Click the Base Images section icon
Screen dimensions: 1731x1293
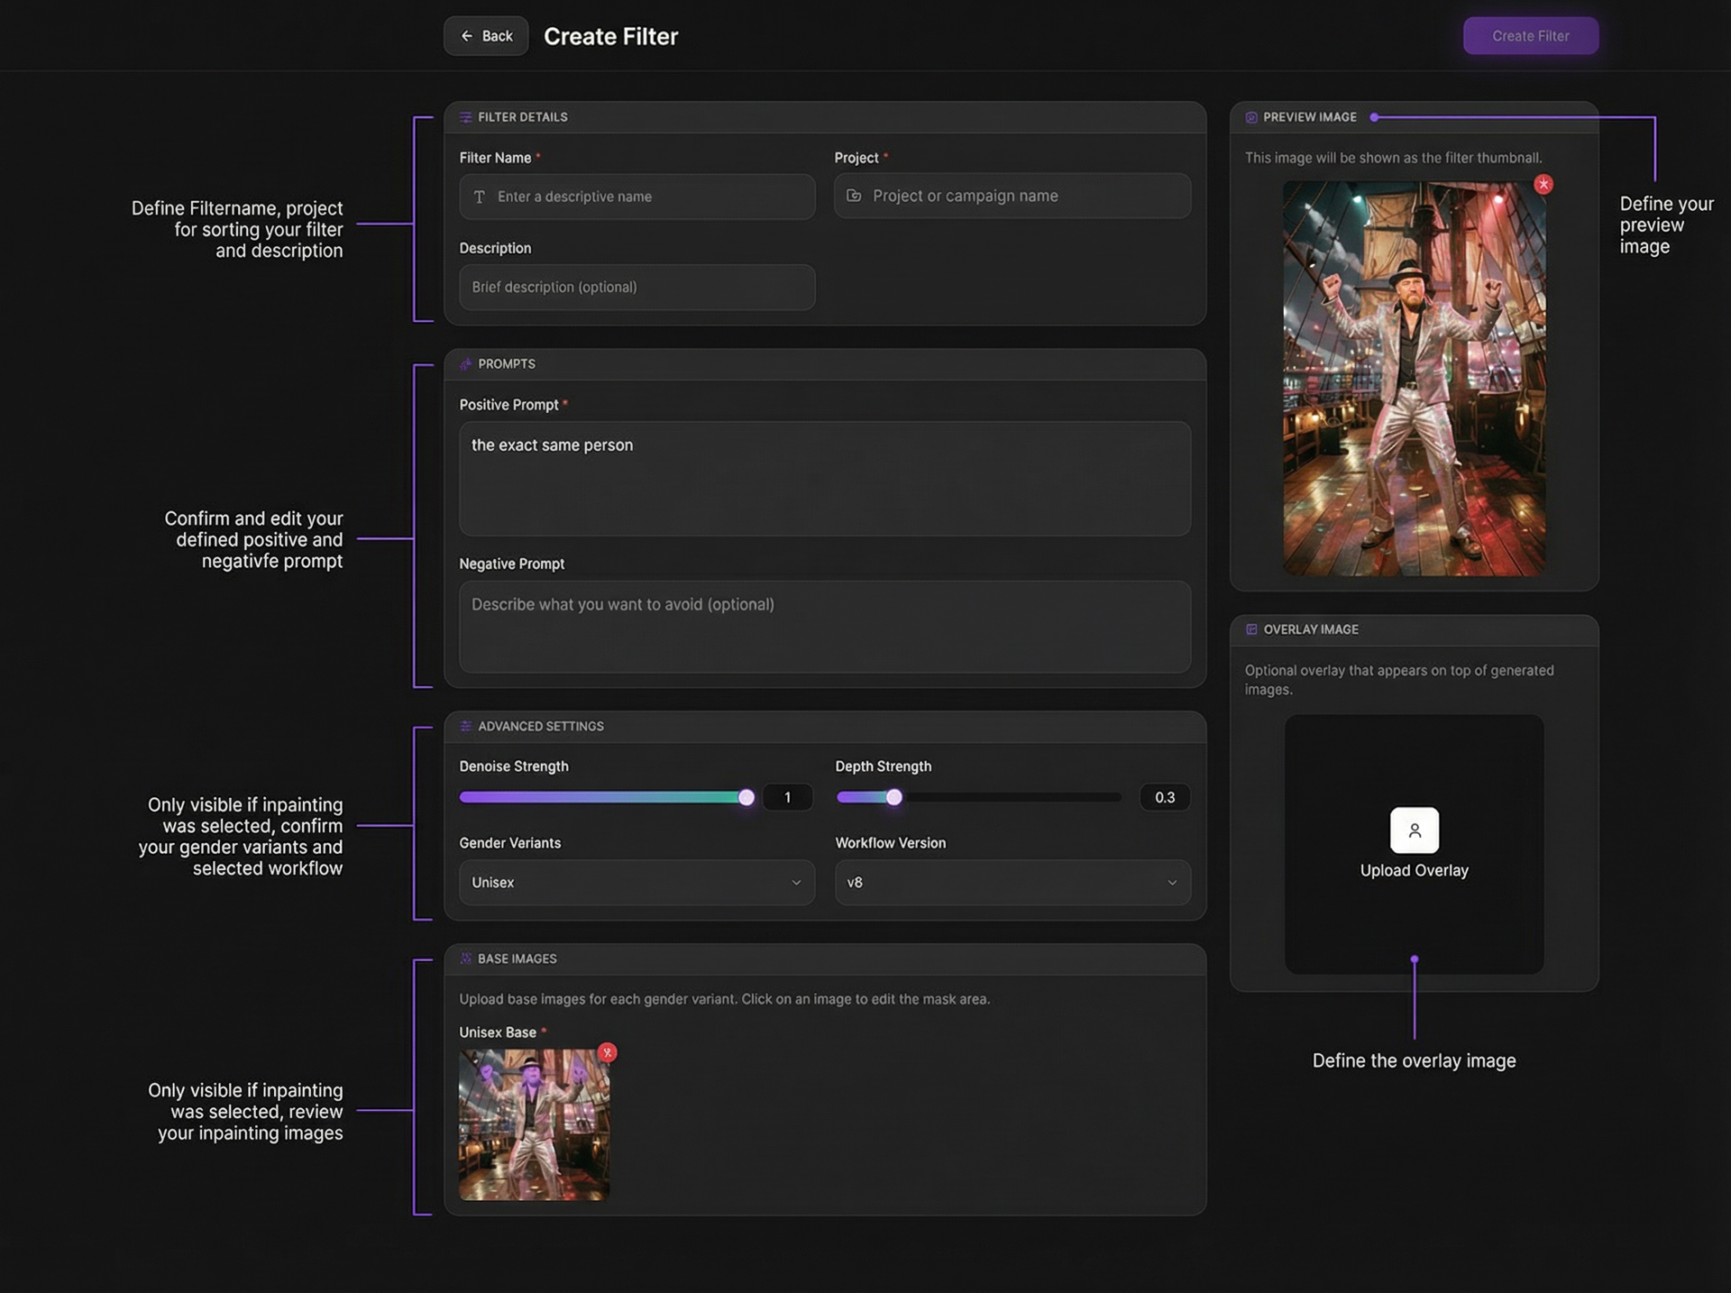tap(466, 958)
